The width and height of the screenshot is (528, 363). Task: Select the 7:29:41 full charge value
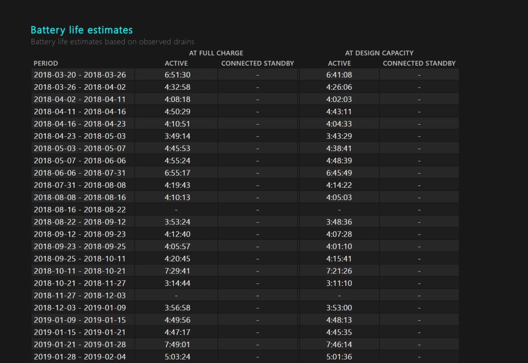(178, 271)
